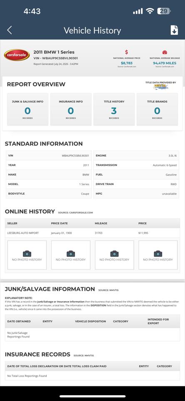
Task: Tap the national average price $8,783
Action: click(127, 63)
